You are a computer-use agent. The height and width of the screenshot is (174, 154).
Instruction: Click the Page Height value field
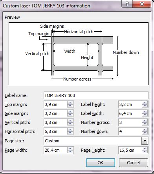pos(130,150)
